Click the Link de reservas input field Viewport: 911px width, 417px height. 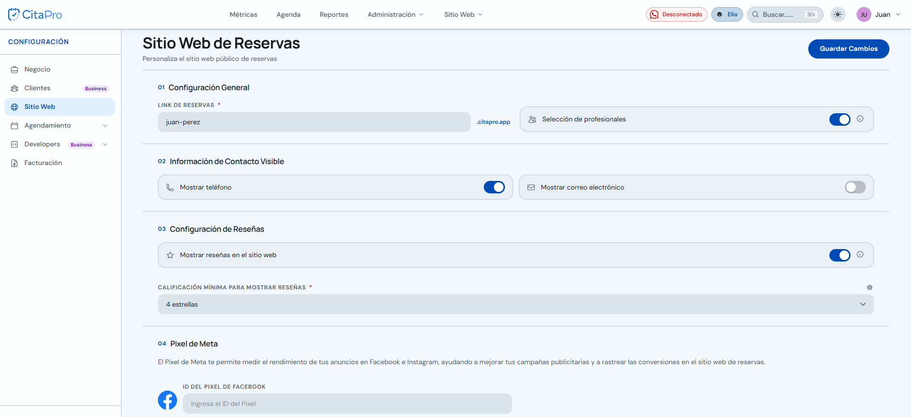tap(314, 122)
